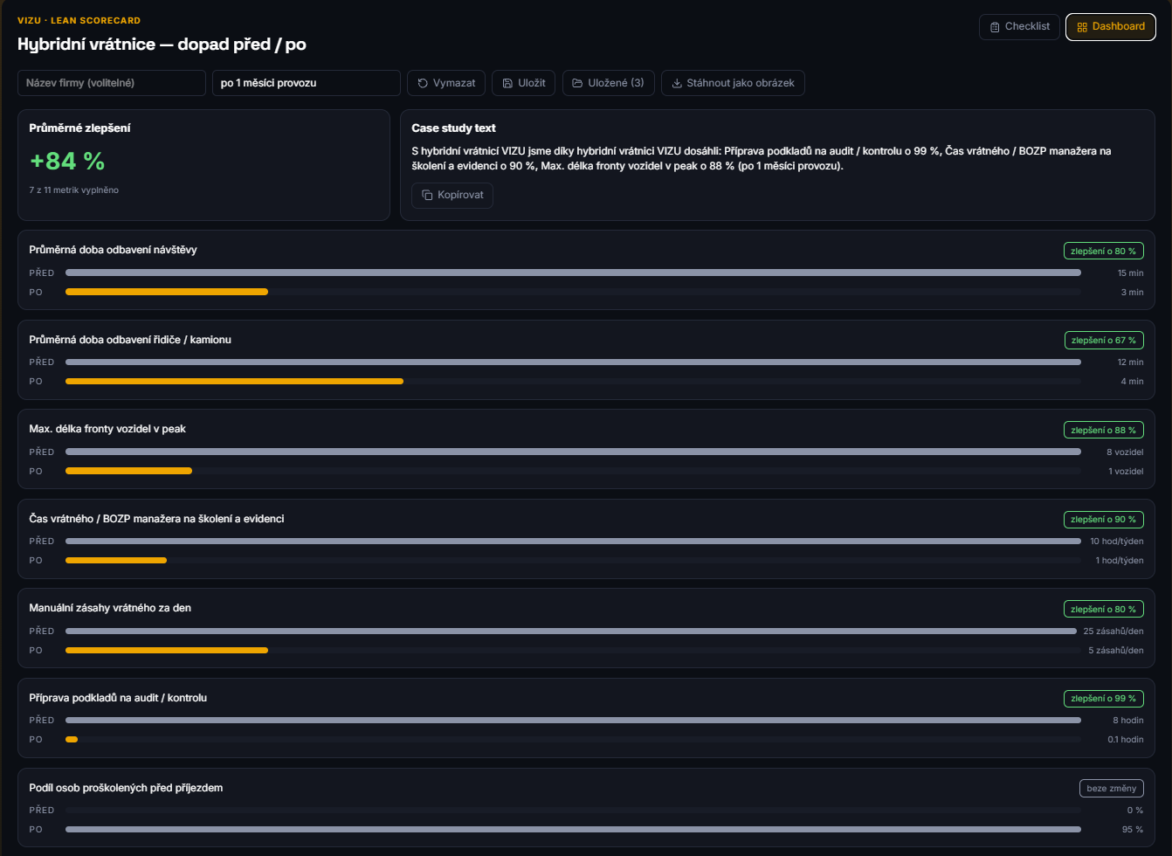Image resolution: width=1172 pixels, height=856 pixels.
Task: Click the 'zlepšení o 88 %' badge
Action: pyautogui.click(x=1104, y=430)
